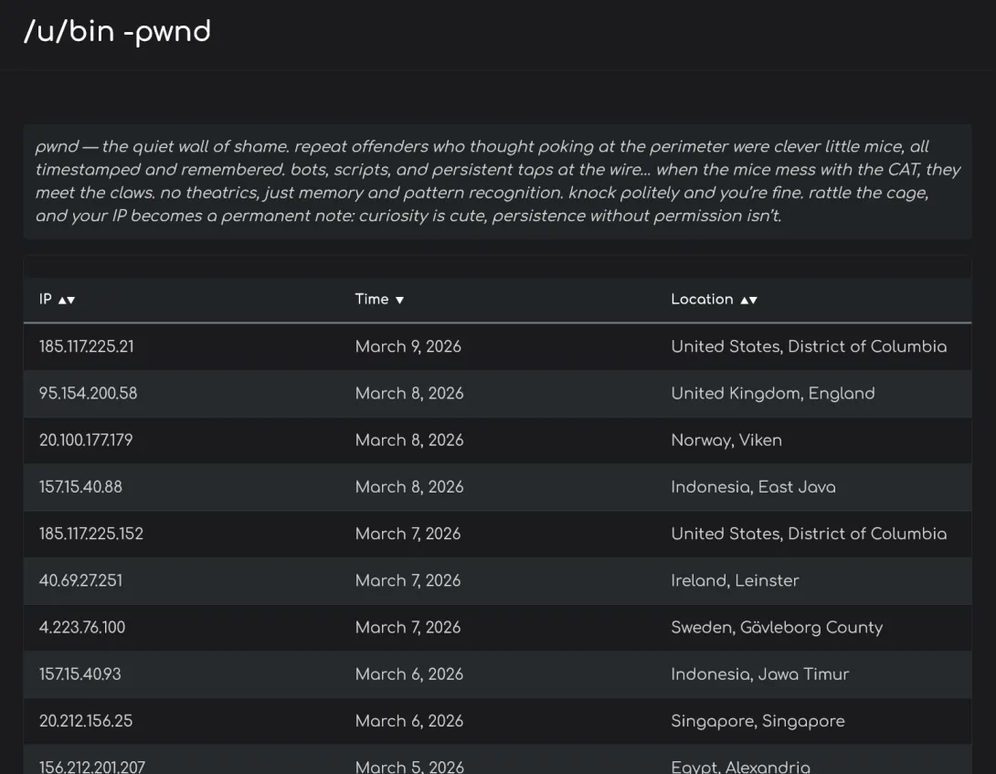Click the Norway, Viken location cell
The height and width of the screenshot is (774, 996).
coord(726,440)
